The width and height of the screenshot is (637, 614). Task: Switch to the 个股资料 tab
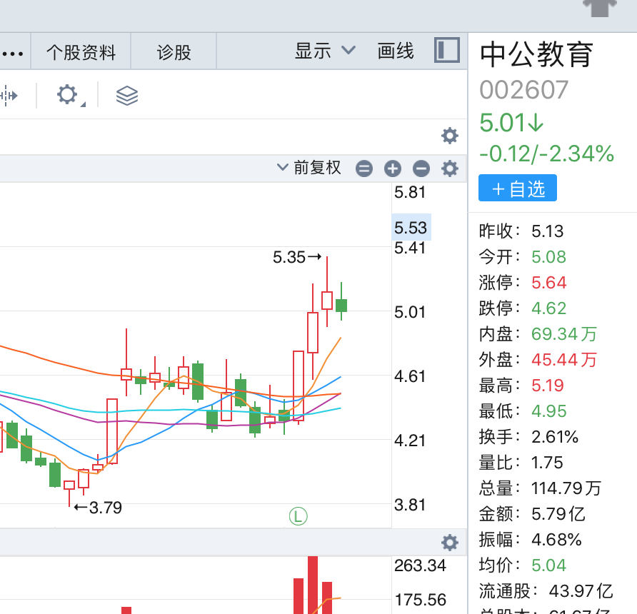(x=81, y=52)
